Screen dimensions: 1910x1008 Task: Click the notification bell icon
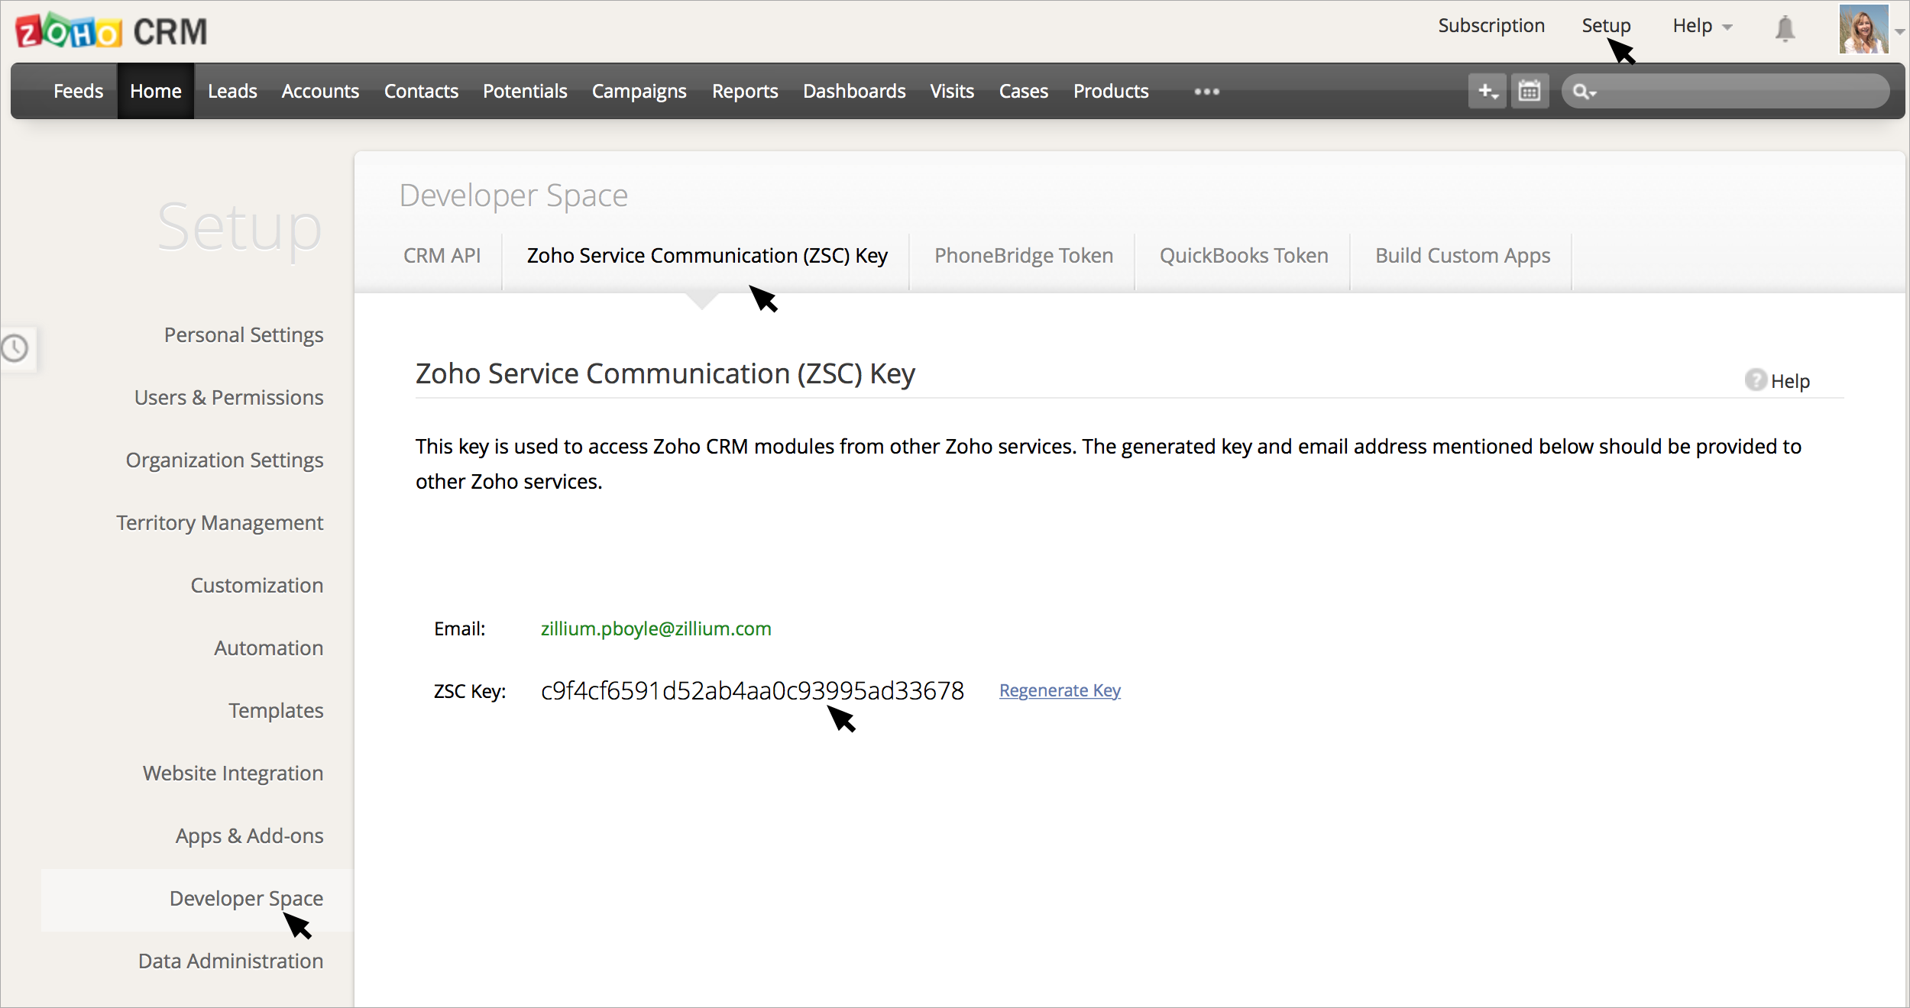click(1785, 28)
